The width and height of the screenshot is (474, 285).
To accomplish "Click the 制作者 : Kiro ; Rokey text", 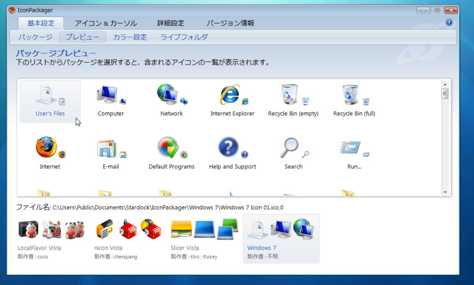I will (194, 257).
